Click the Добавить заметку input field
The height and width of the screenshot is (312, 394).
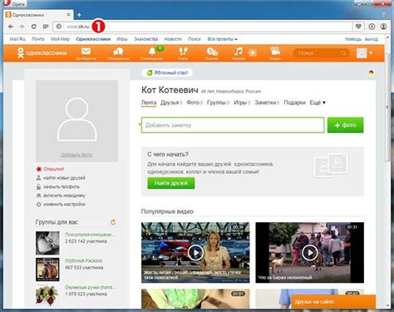tap(233, 125)
